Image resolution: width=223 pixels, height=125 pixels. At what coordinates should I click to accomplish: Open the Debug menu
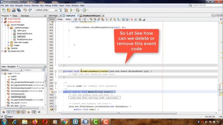tap(48, 6)
